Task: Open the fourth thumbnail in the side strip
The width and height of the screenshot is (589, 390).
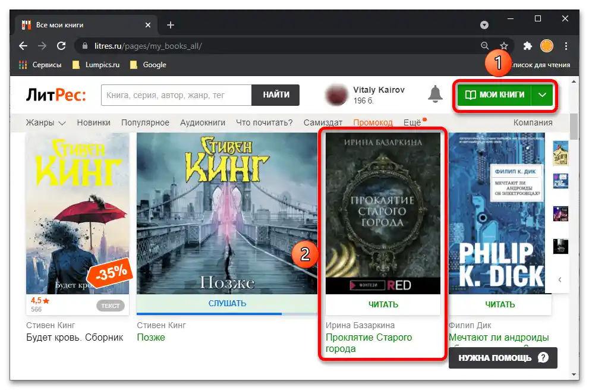Action: click(560, 246)
